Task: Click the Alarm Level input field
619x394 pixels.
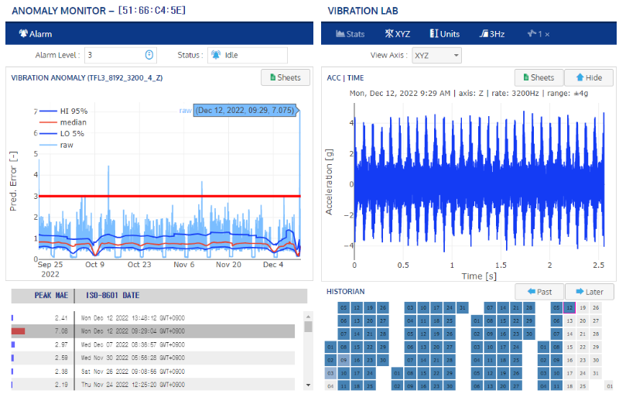Action: coord(114,55)
